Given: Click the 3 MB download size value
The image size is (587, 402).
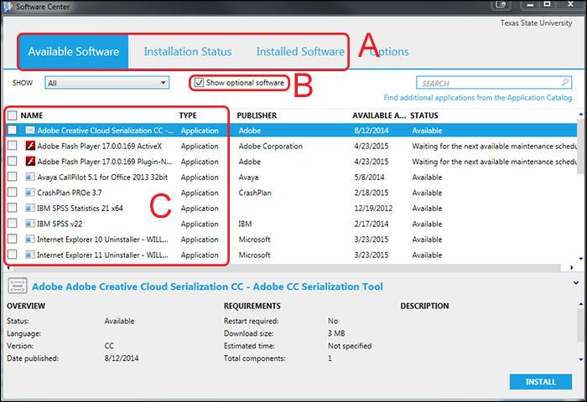Looking at the screenshot, I should click(336, 333).
